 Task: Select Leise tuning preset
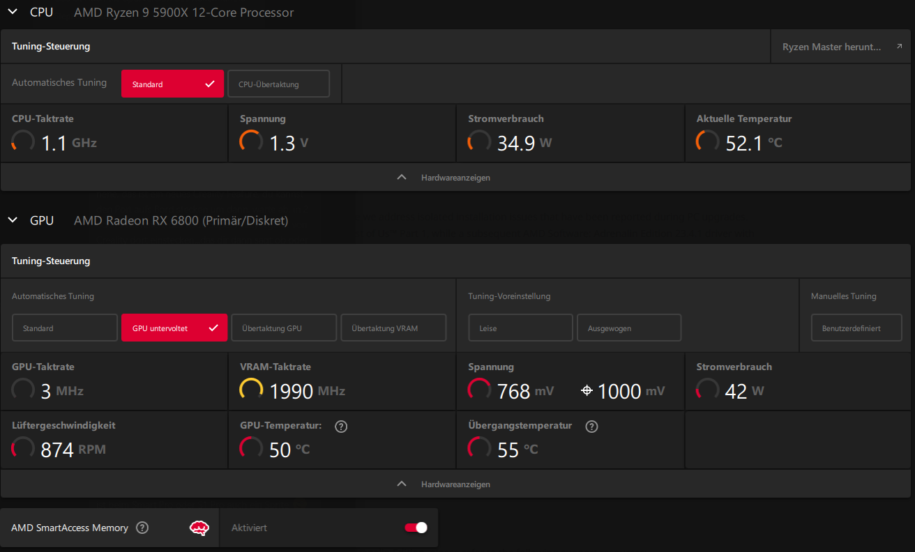(520, 328)
